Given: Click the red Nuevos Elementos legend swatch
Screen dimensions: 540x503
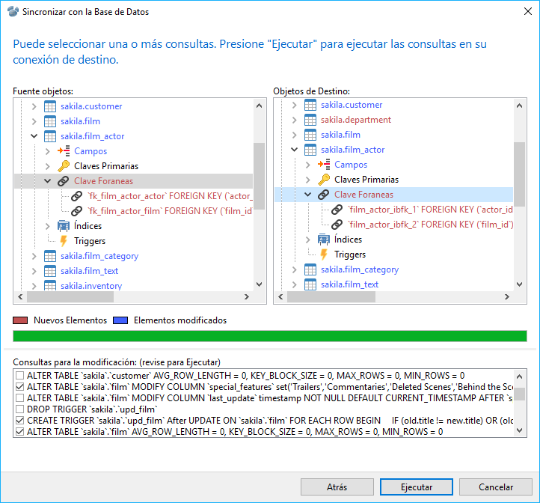Looking at the screenshot, I should point(20,320).
